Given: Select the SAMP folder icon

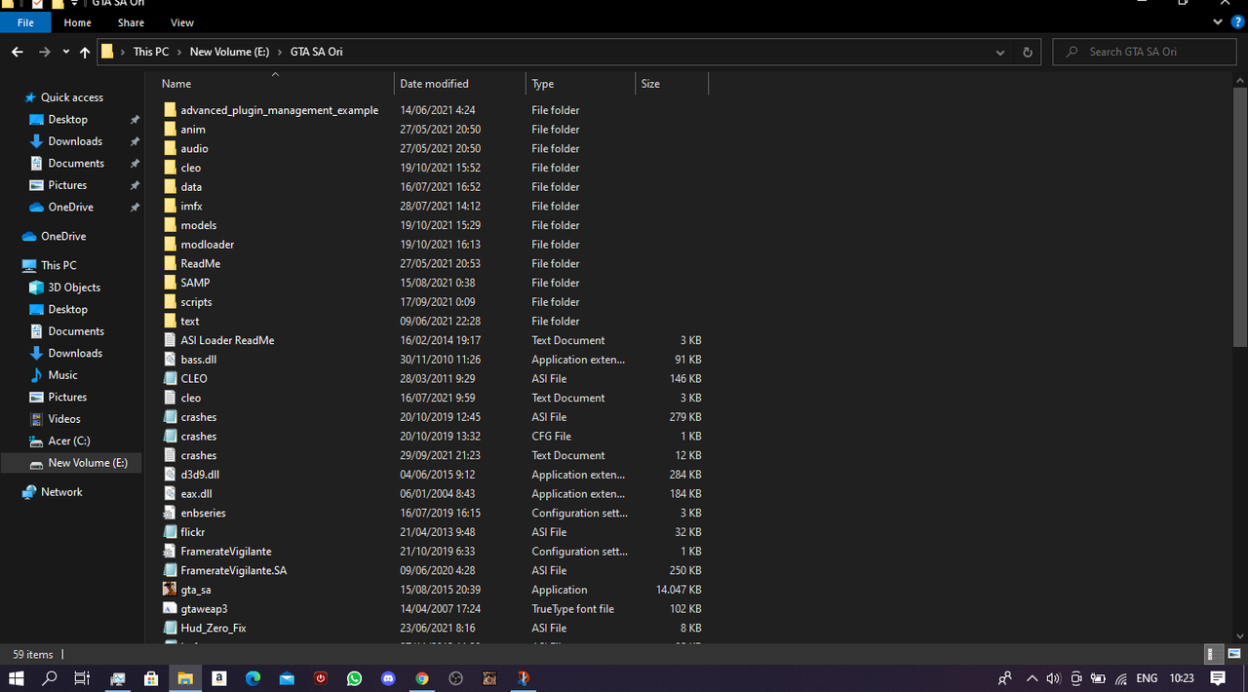Looking at the screenshot, I should tap(170, 283).
